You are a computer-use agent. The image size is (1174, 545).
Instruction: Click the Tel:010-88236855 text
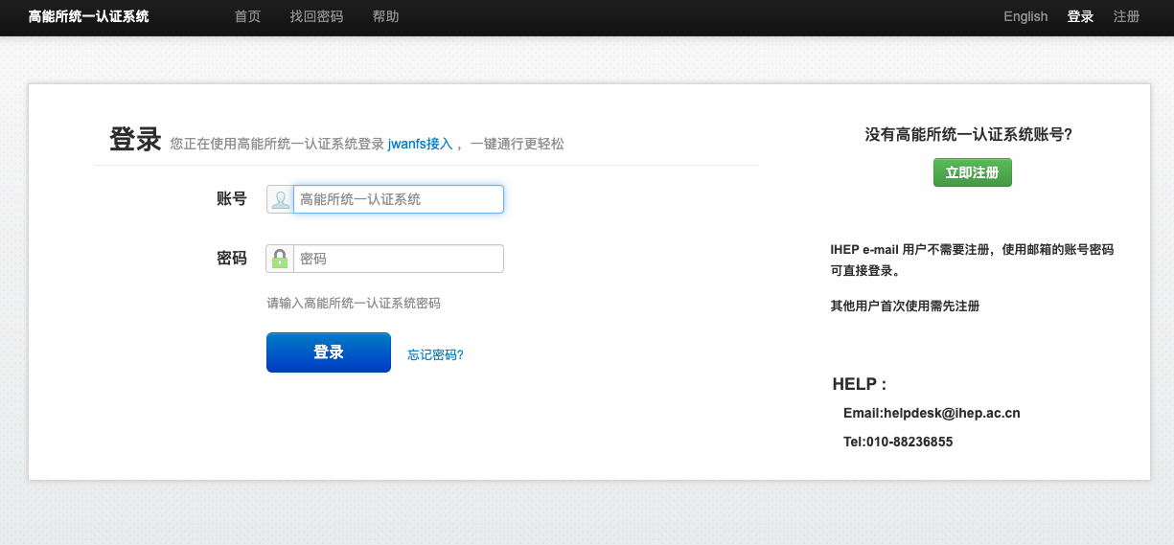click(x=898, y=442)
